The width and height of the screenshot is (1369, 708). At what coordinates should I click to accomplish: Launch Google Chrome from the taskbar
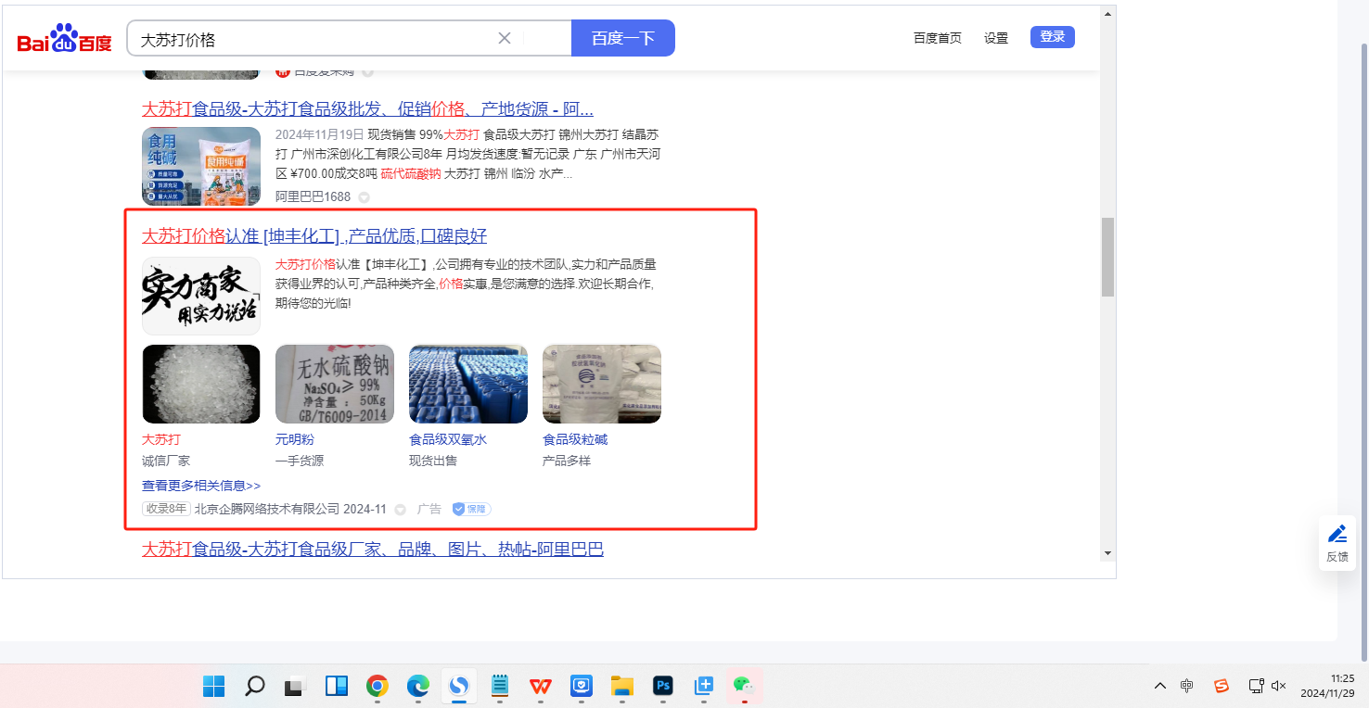(x=377, y=686)
